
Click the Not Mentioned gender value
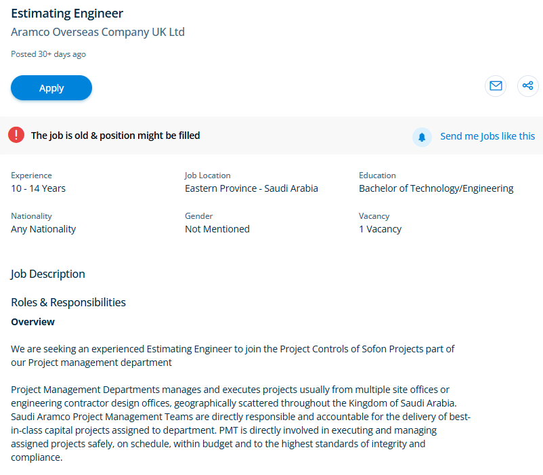(217, 229)
